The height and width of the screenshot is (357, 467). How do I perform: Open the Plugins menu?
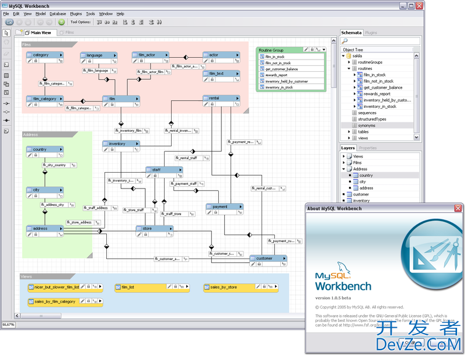point(76,13)
